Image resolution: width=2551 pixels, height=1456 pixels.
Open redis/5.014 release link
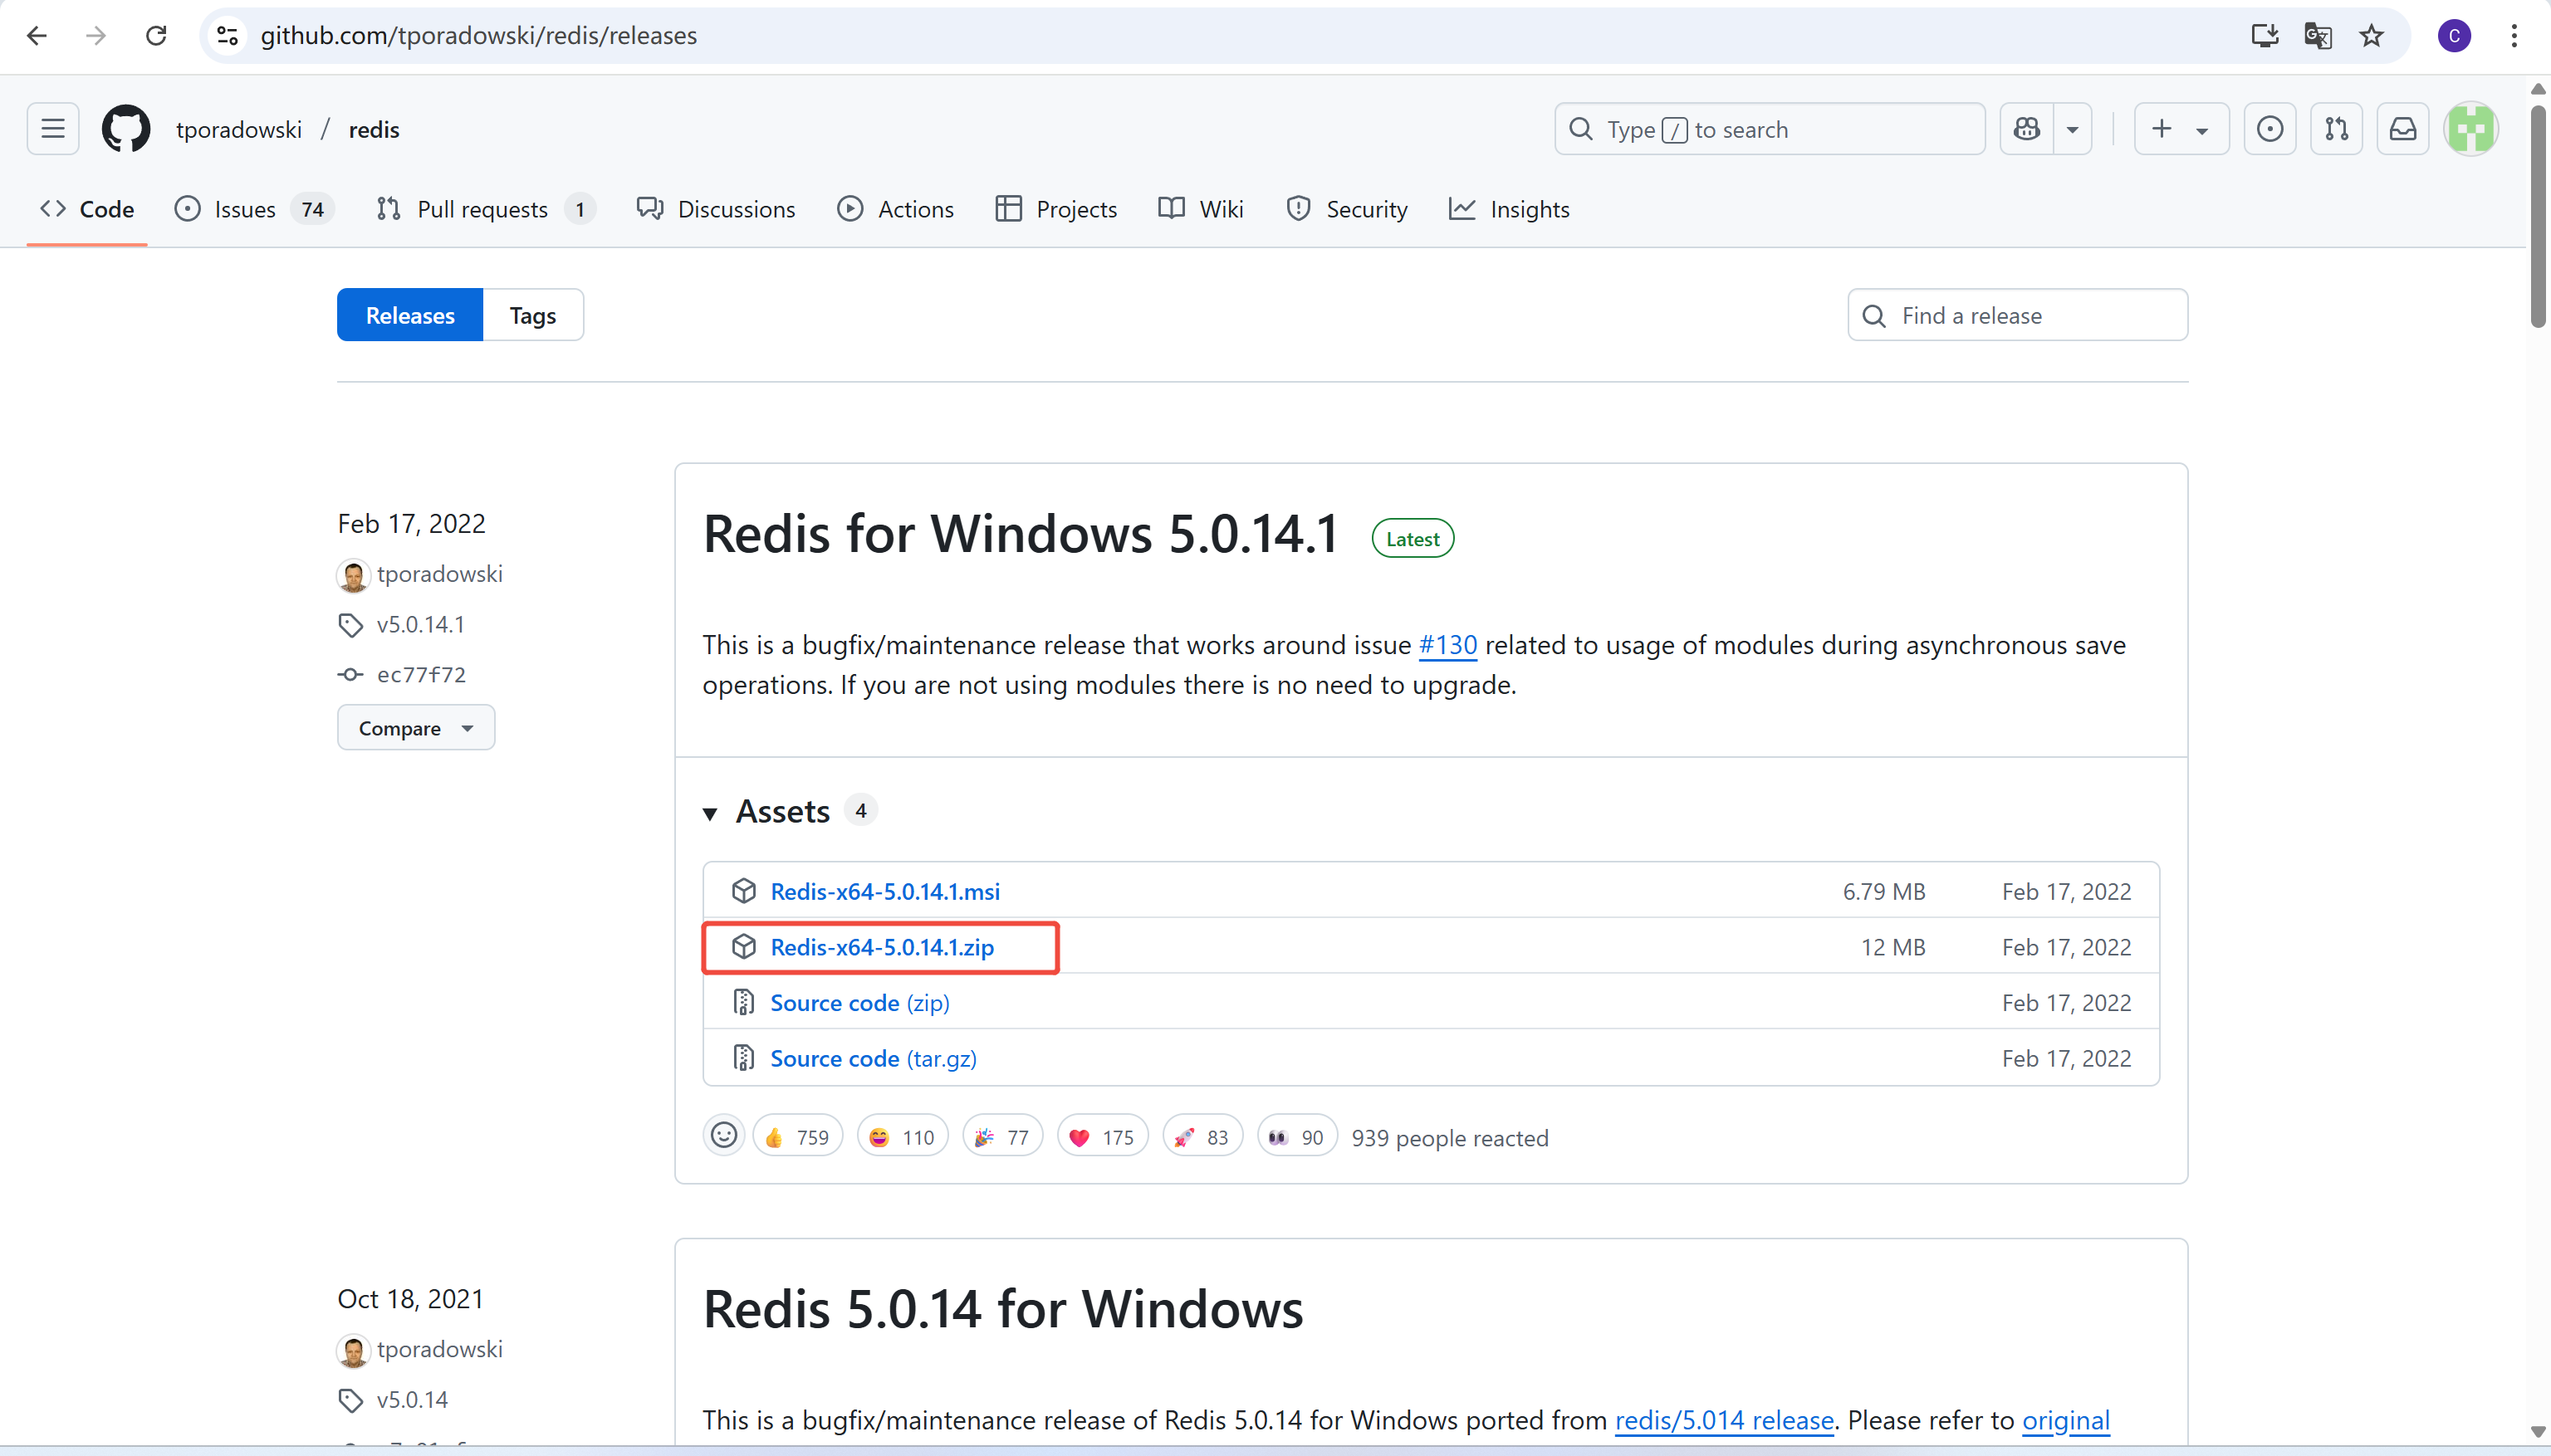tap(1724, 1420)
